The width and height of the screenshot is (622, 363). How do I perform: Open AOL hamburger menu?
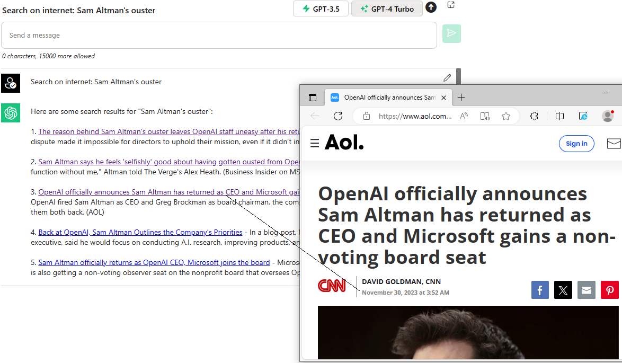[315, 143]
